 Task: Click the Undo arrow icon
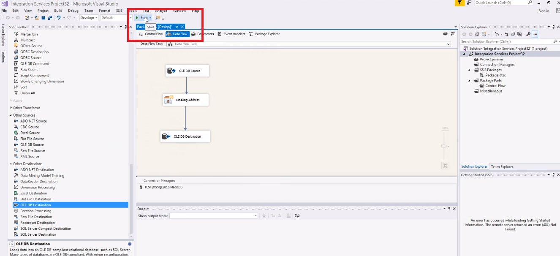(59, 18)
